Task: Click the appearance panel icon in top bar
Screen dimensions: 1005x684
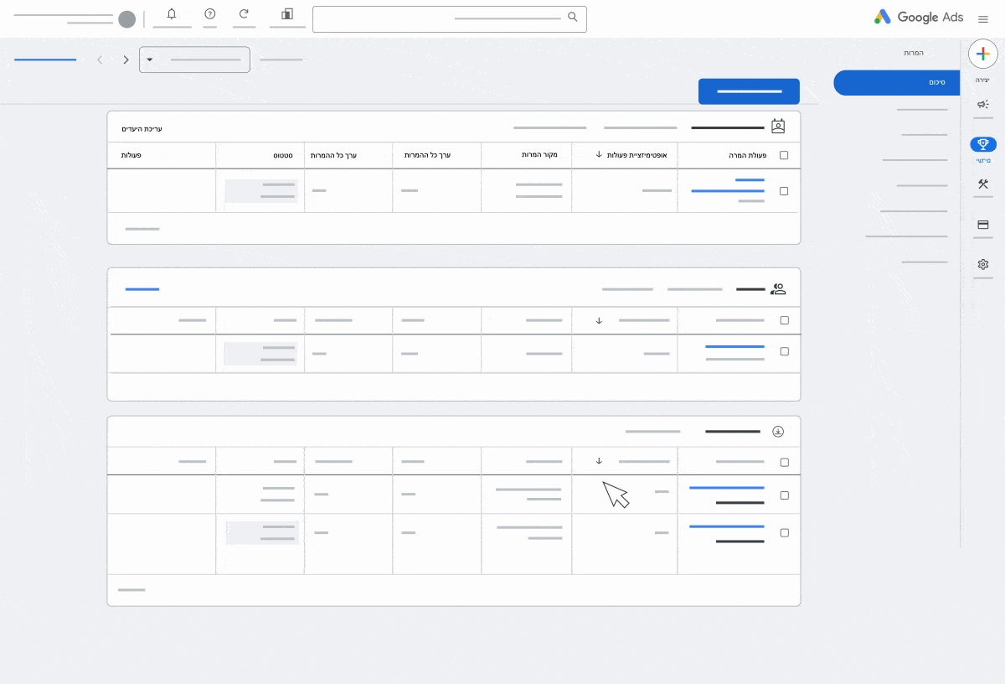Action: pos(287,14)
